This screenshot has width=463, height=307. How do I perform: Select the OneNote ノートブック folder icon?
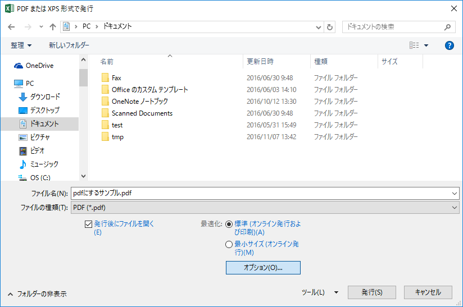(105, 102)
